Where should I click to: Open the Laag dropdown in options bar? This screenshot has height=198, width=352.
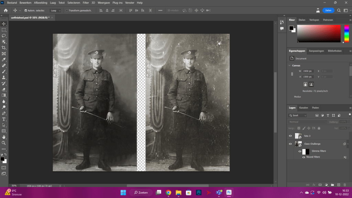pos(55,10)
